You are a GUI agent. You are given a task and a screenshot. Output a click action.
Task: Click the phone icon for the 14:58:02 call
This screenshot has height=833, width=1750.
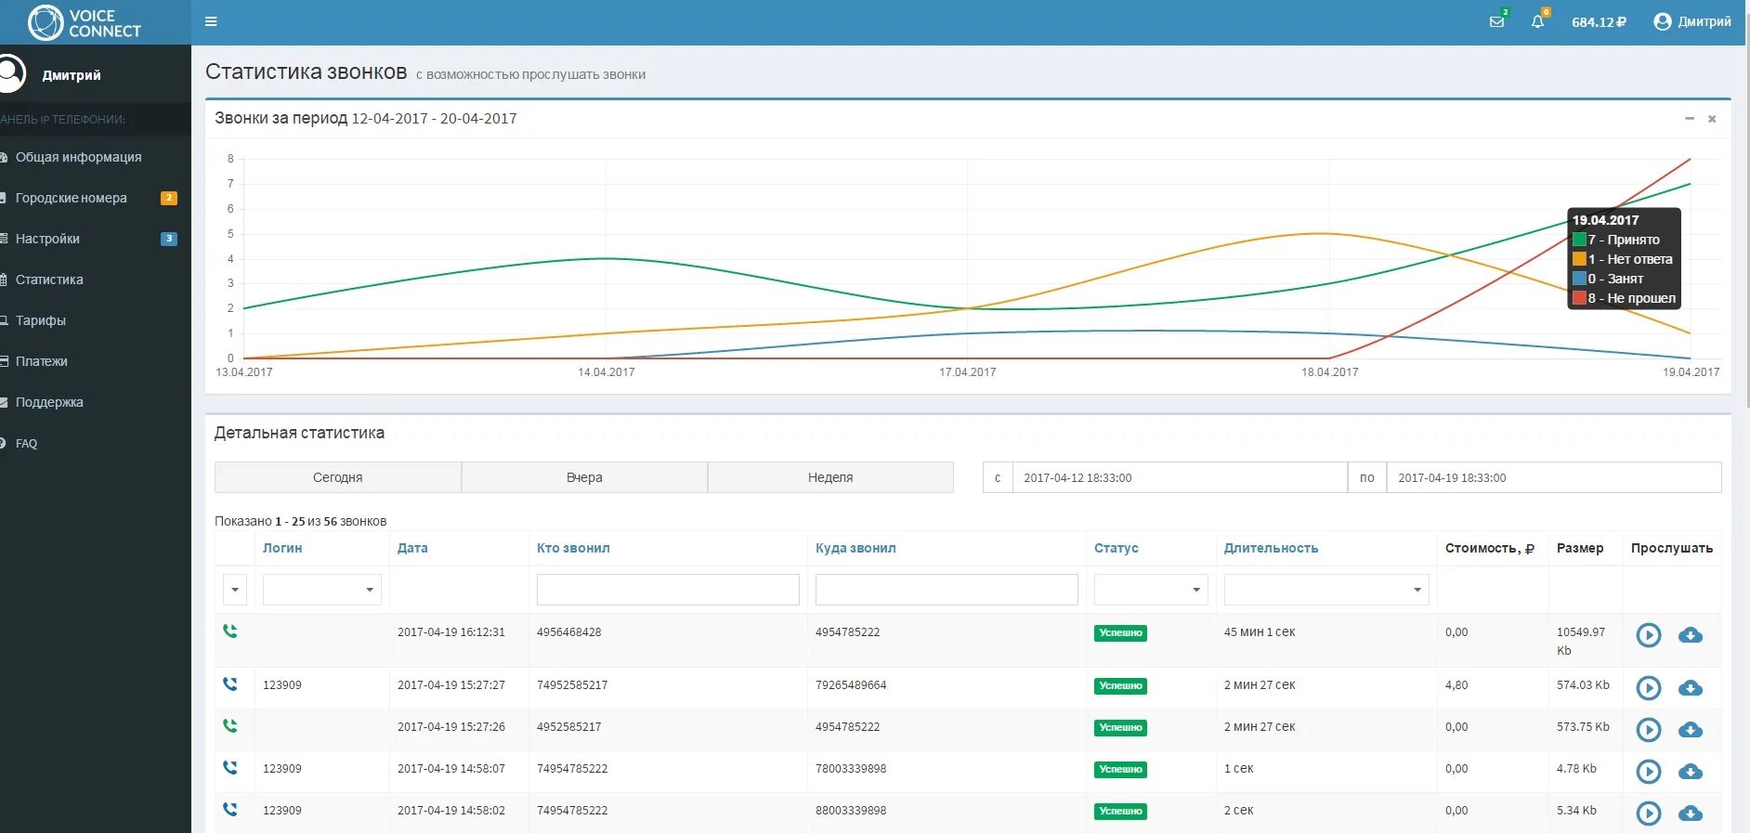(230, 810)
